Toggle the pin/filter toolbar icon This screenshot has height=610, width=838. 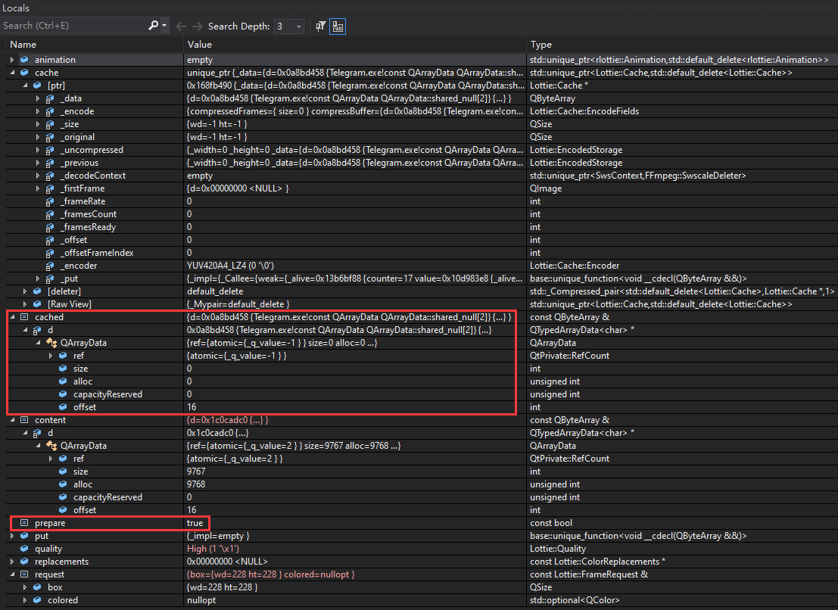tap(320, 26)
